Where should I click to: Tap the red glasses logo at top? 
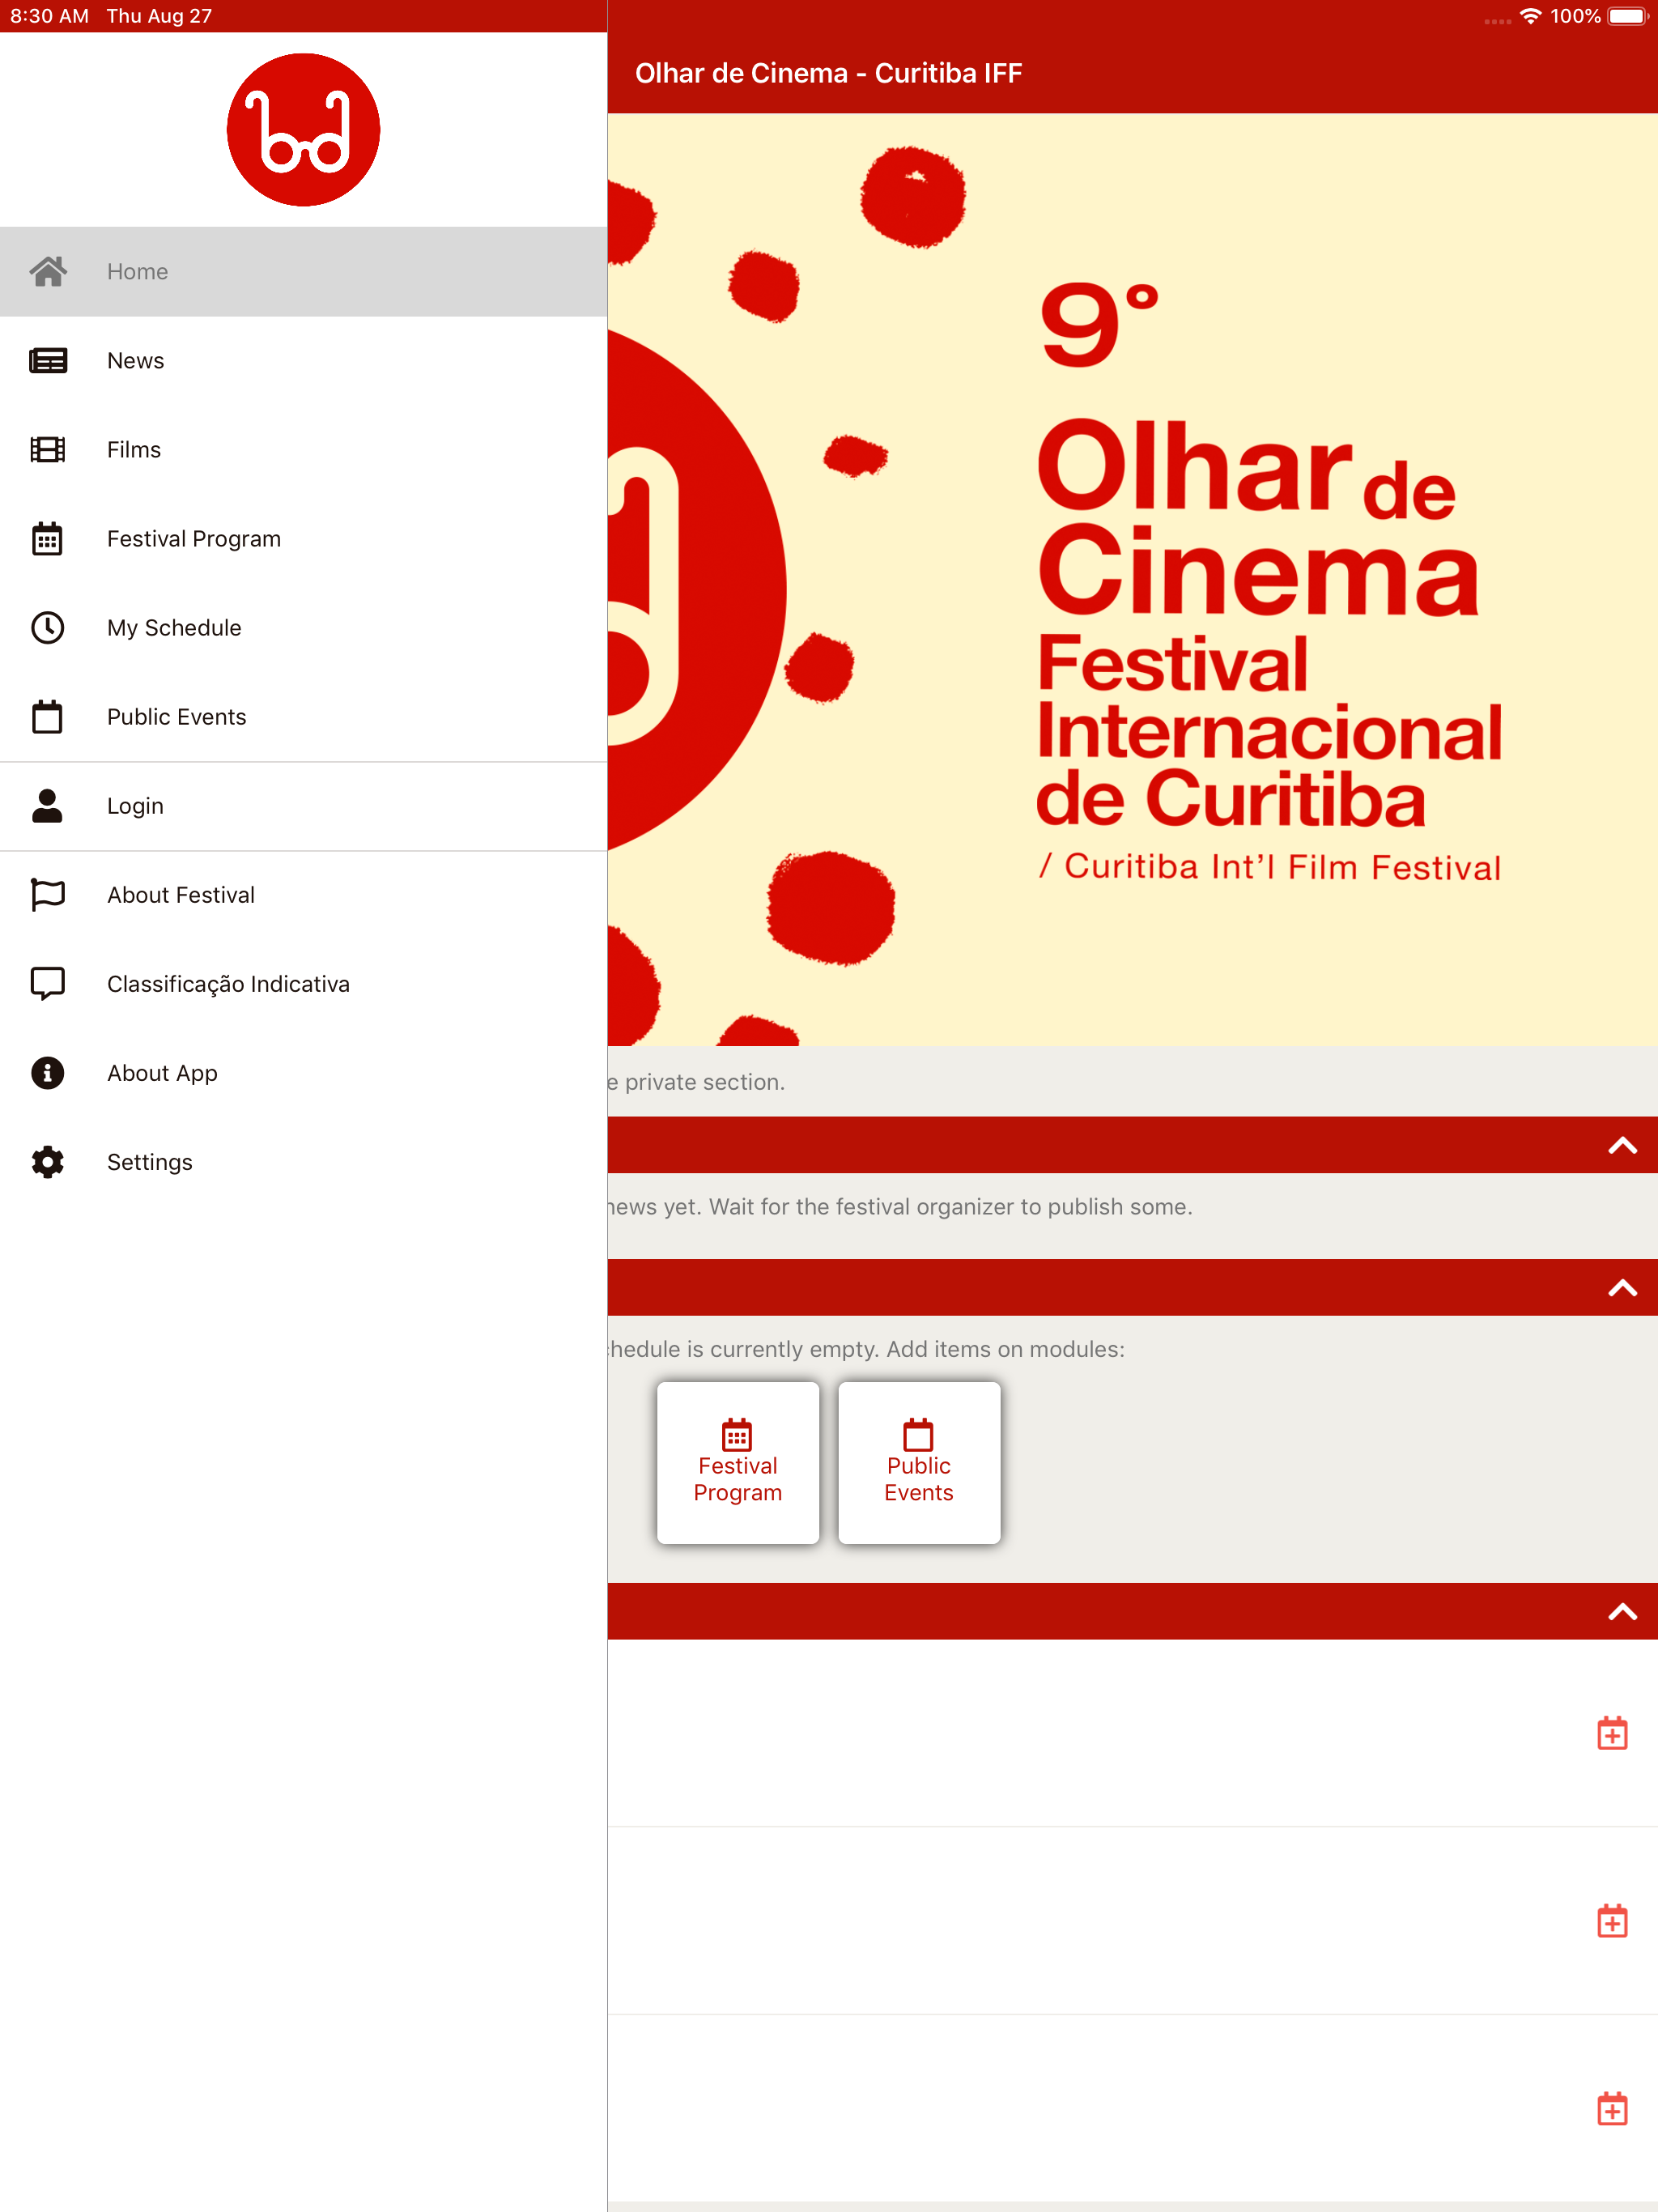click(303, 130)
